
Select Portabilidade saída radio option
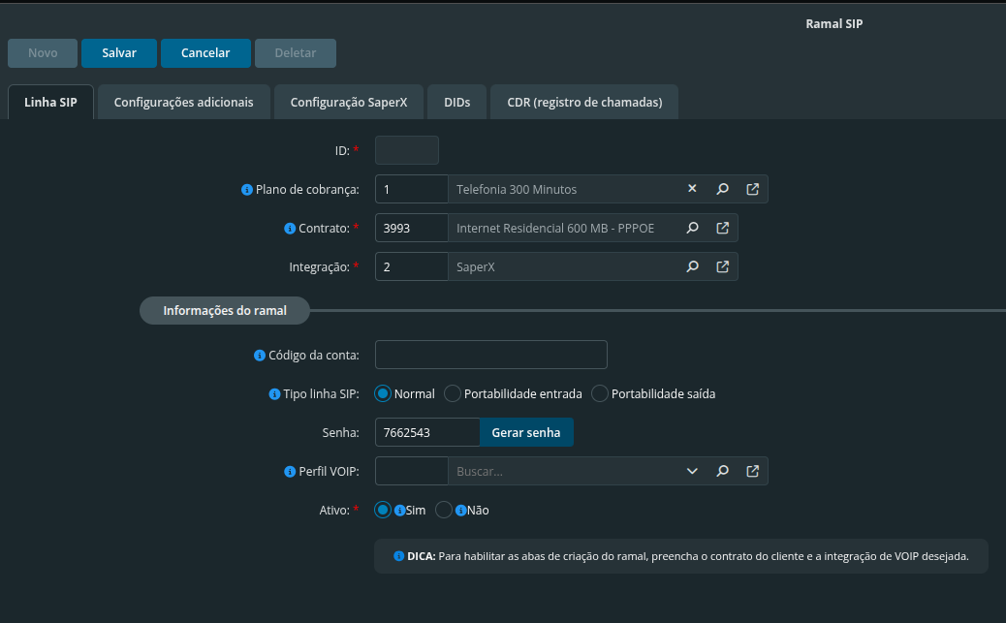coord(599,393)
